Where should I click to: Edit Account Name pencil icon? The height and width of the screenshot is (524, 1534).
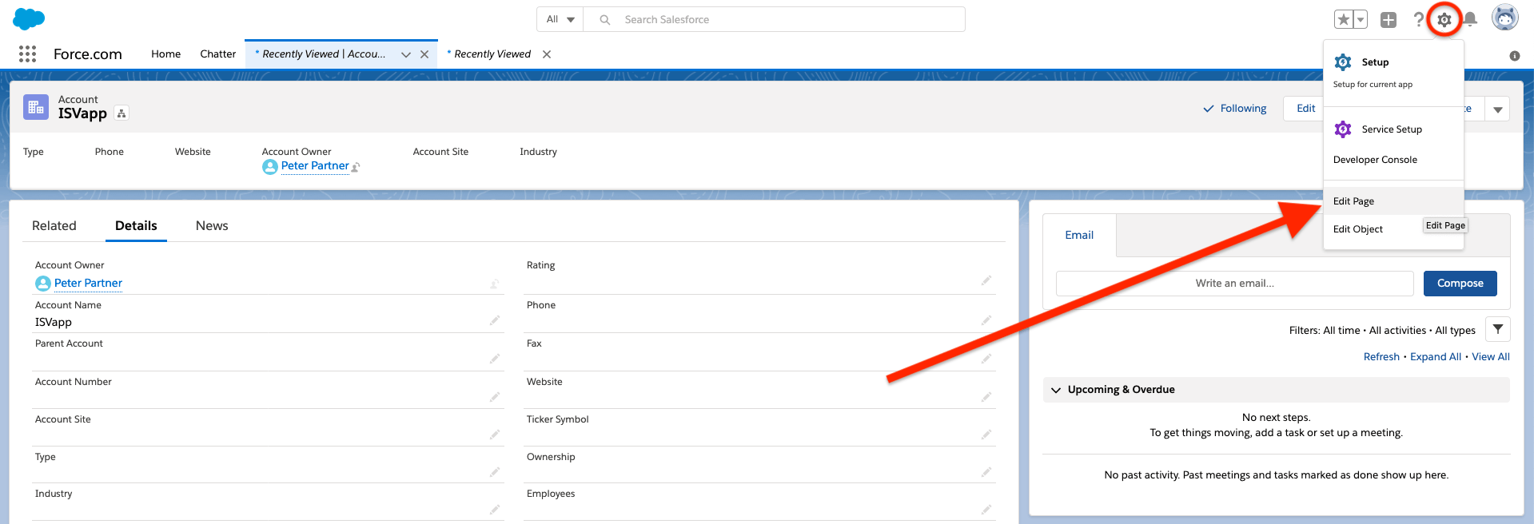(x=495, y=320)
